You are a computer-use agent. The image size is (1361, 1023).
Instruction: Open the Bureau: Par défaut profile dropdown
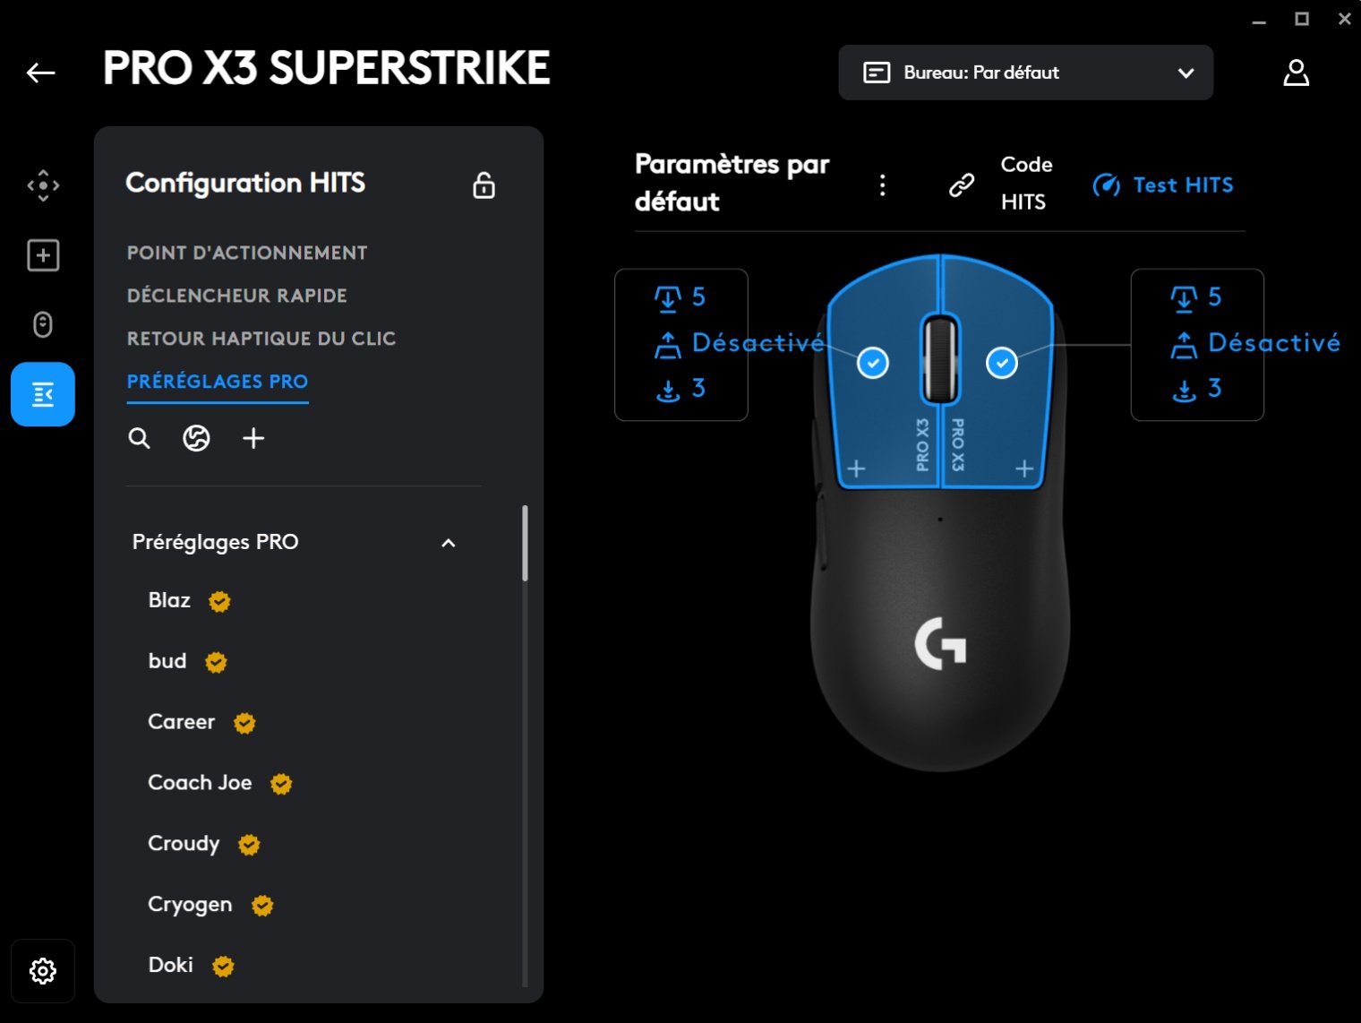(1026, 73)
